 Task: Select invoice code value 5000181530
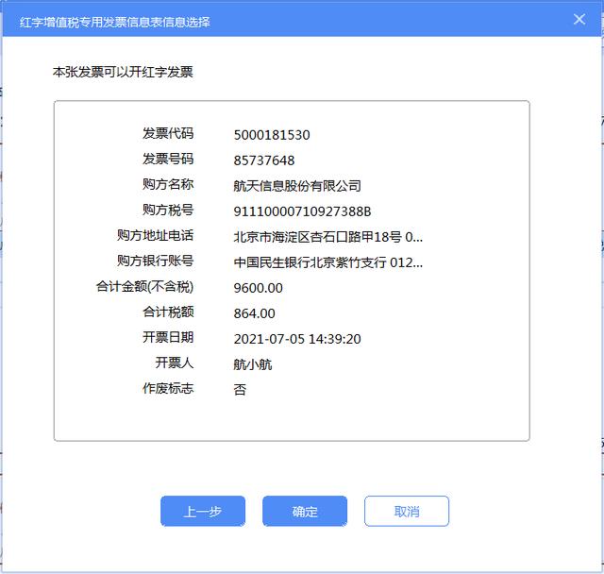(272, 135)
